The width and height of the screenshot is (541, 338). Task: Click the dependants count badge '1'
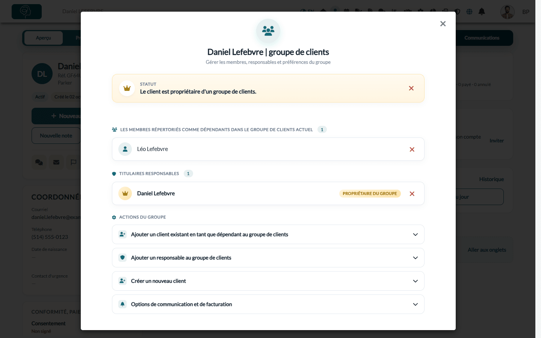322,130
